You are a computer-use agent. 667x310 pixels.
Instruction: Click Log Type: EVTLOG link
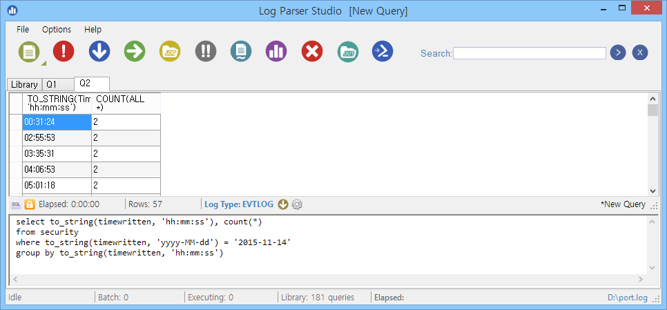coord(239,204)
